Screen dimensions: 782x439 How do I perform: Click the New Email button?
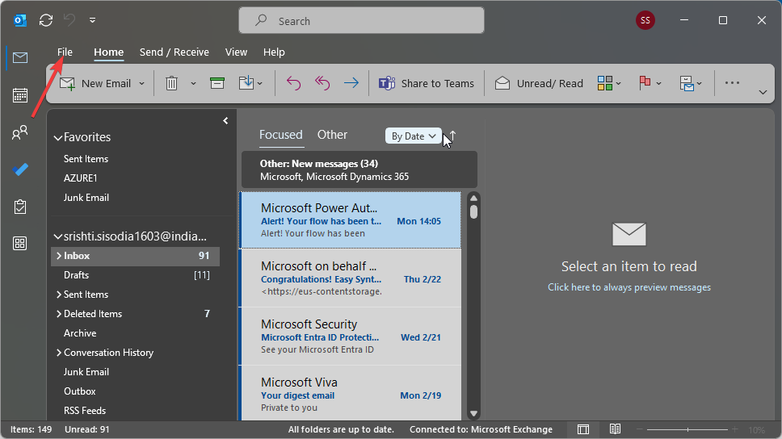pyautogui.click(x=95, y=83)
